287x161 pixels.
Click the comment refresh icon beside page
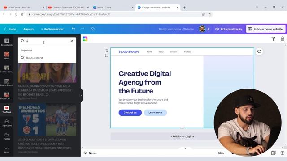[x=259, y=51]
